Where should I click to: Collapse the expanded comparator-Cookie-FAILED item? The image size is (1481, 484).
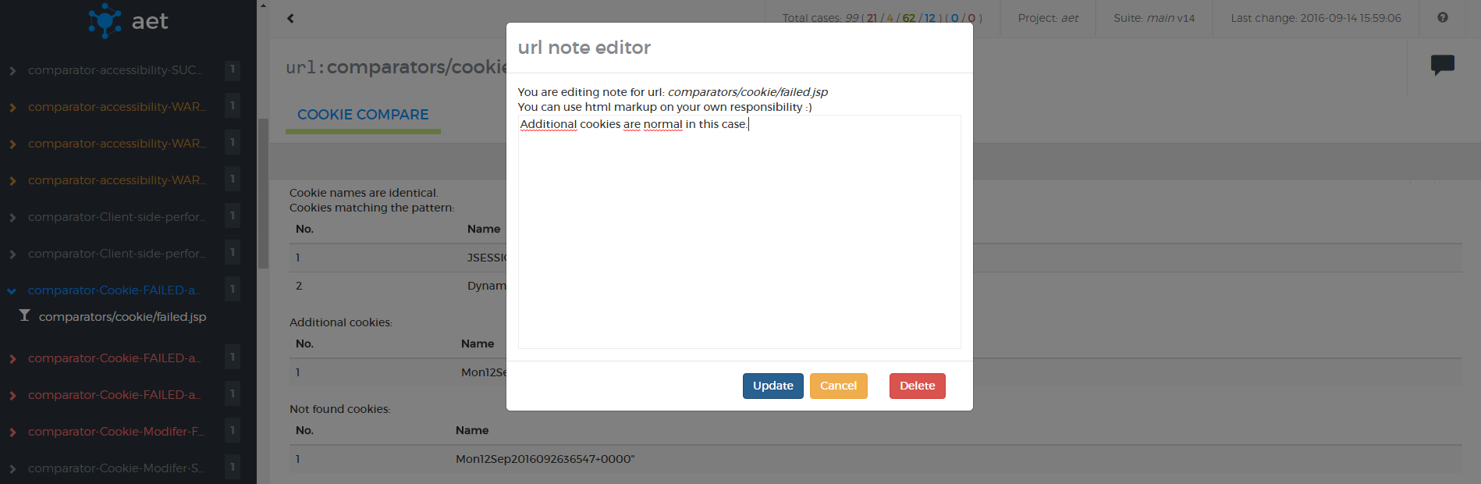tap(12, 291)
